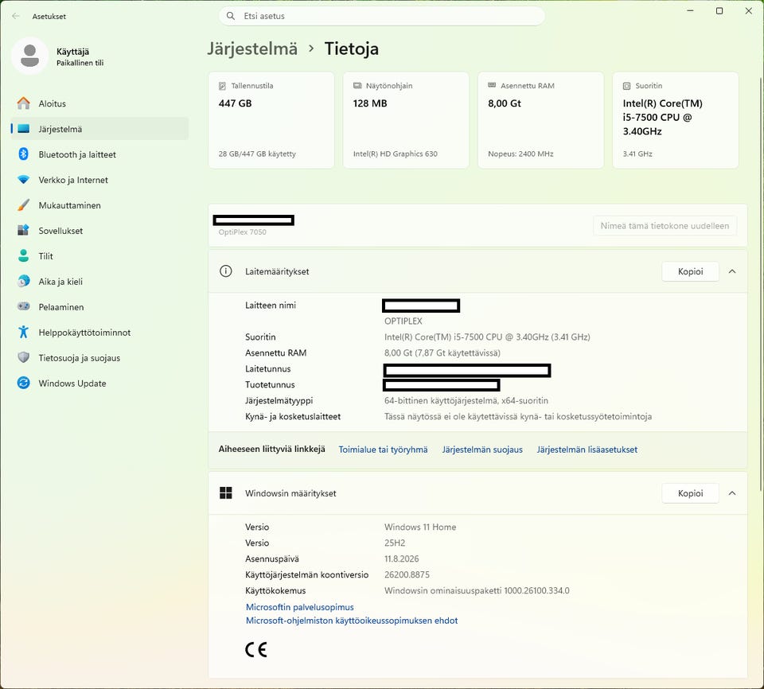Image resolution: width=764 pixels, height=689 pixels.
Task: Click the 26200.8875 build number text
Action: coord(407,574)
